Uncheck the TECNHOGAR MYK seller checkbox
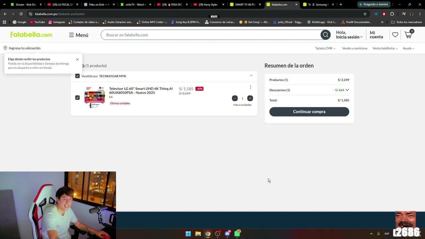This screenshot has width=425, height=239. pyautogui.click(x=77, y=76)
